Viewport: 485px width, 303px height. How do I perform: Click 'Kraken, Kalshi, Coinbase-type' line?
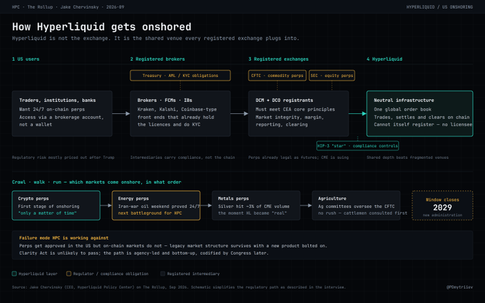pos(177,110)
